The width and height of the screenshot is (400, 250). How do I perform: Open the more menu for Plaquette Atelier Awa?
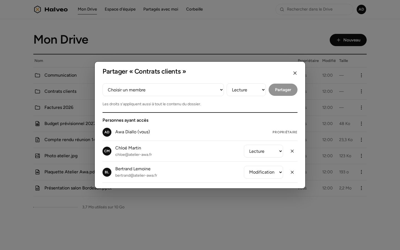pos(361,172)
